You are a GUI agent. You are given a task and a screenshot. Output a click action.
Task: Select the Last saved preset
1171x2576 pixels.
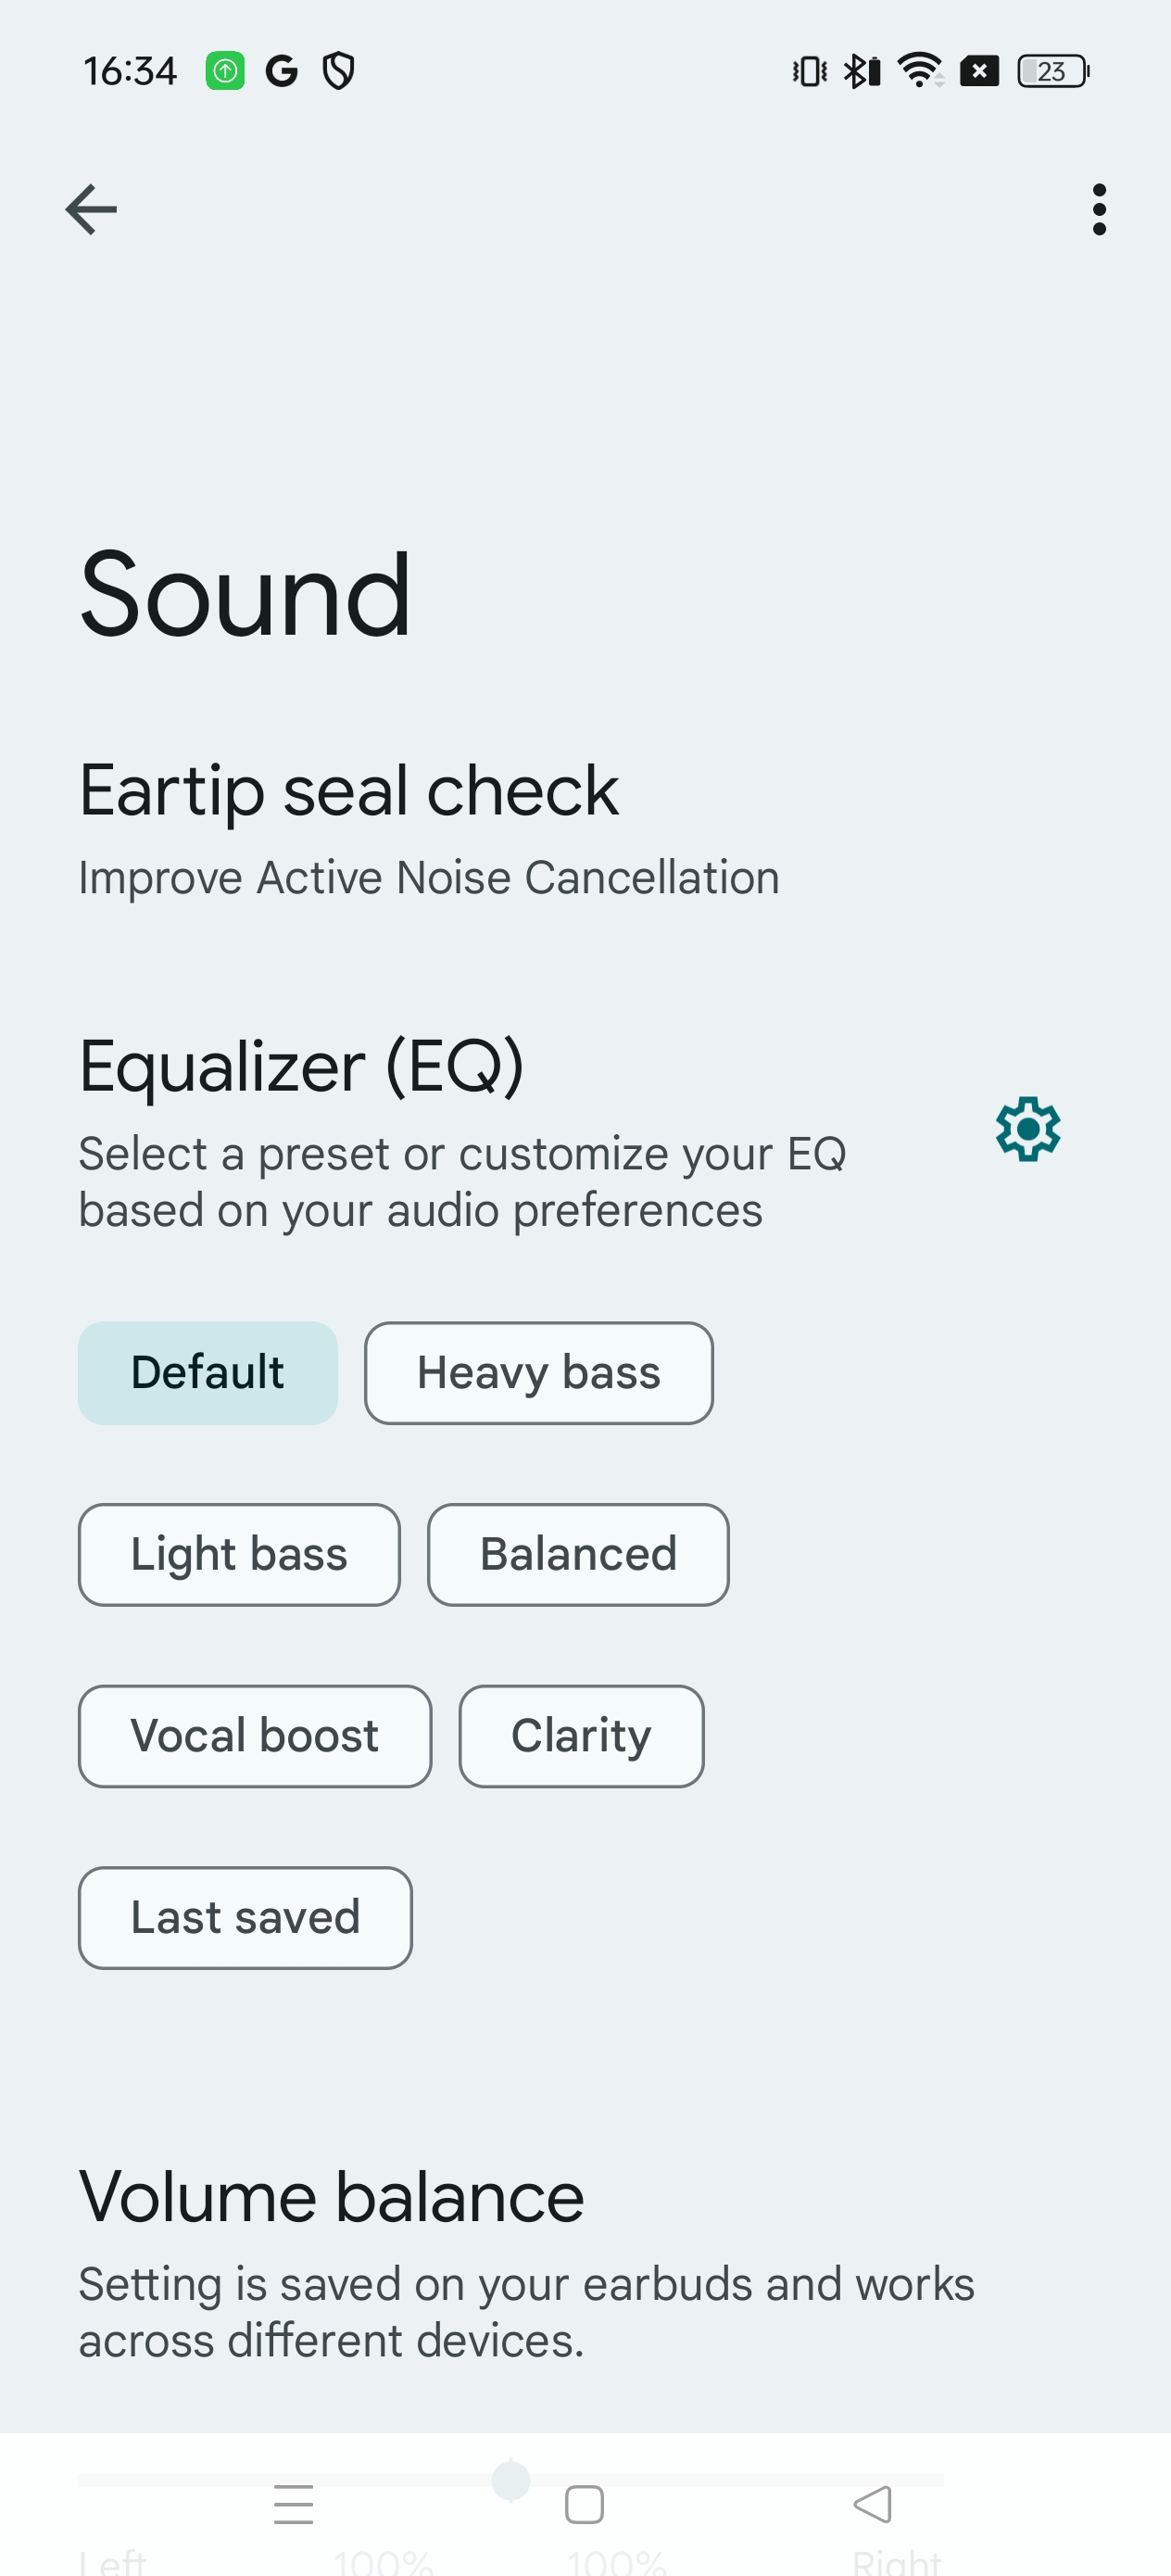[245, 1918]
